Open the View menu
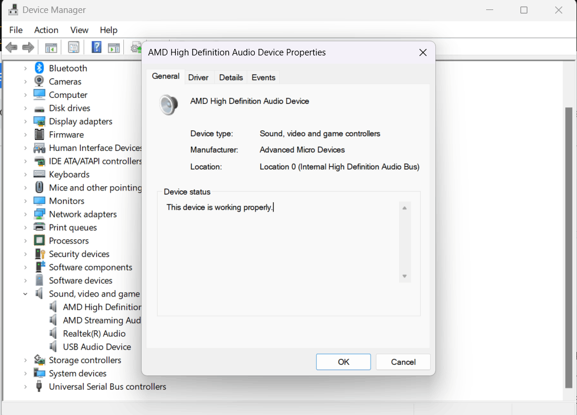Image resolution: width=577 pixels, height=415 pixels. 79,30
